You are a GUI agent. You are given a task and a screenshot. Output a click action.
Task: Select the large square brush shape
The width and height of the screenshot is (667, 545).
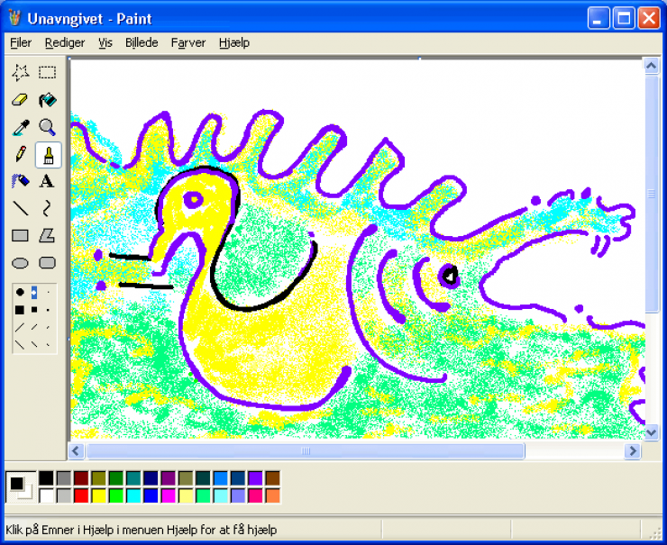coord(20,310)
